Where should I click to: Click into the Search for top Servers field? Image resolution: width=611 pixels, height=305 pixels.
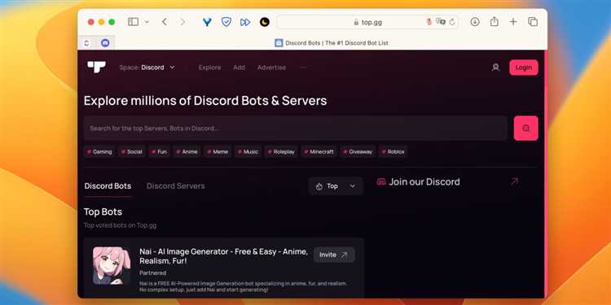[x=296, y=128]
